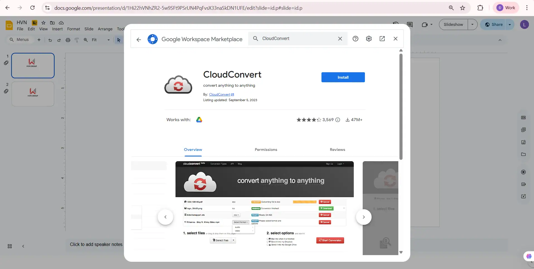Screen dimensions: 534x269
Task: Install the CloudConvert add-on
Action: click(343, 77)
